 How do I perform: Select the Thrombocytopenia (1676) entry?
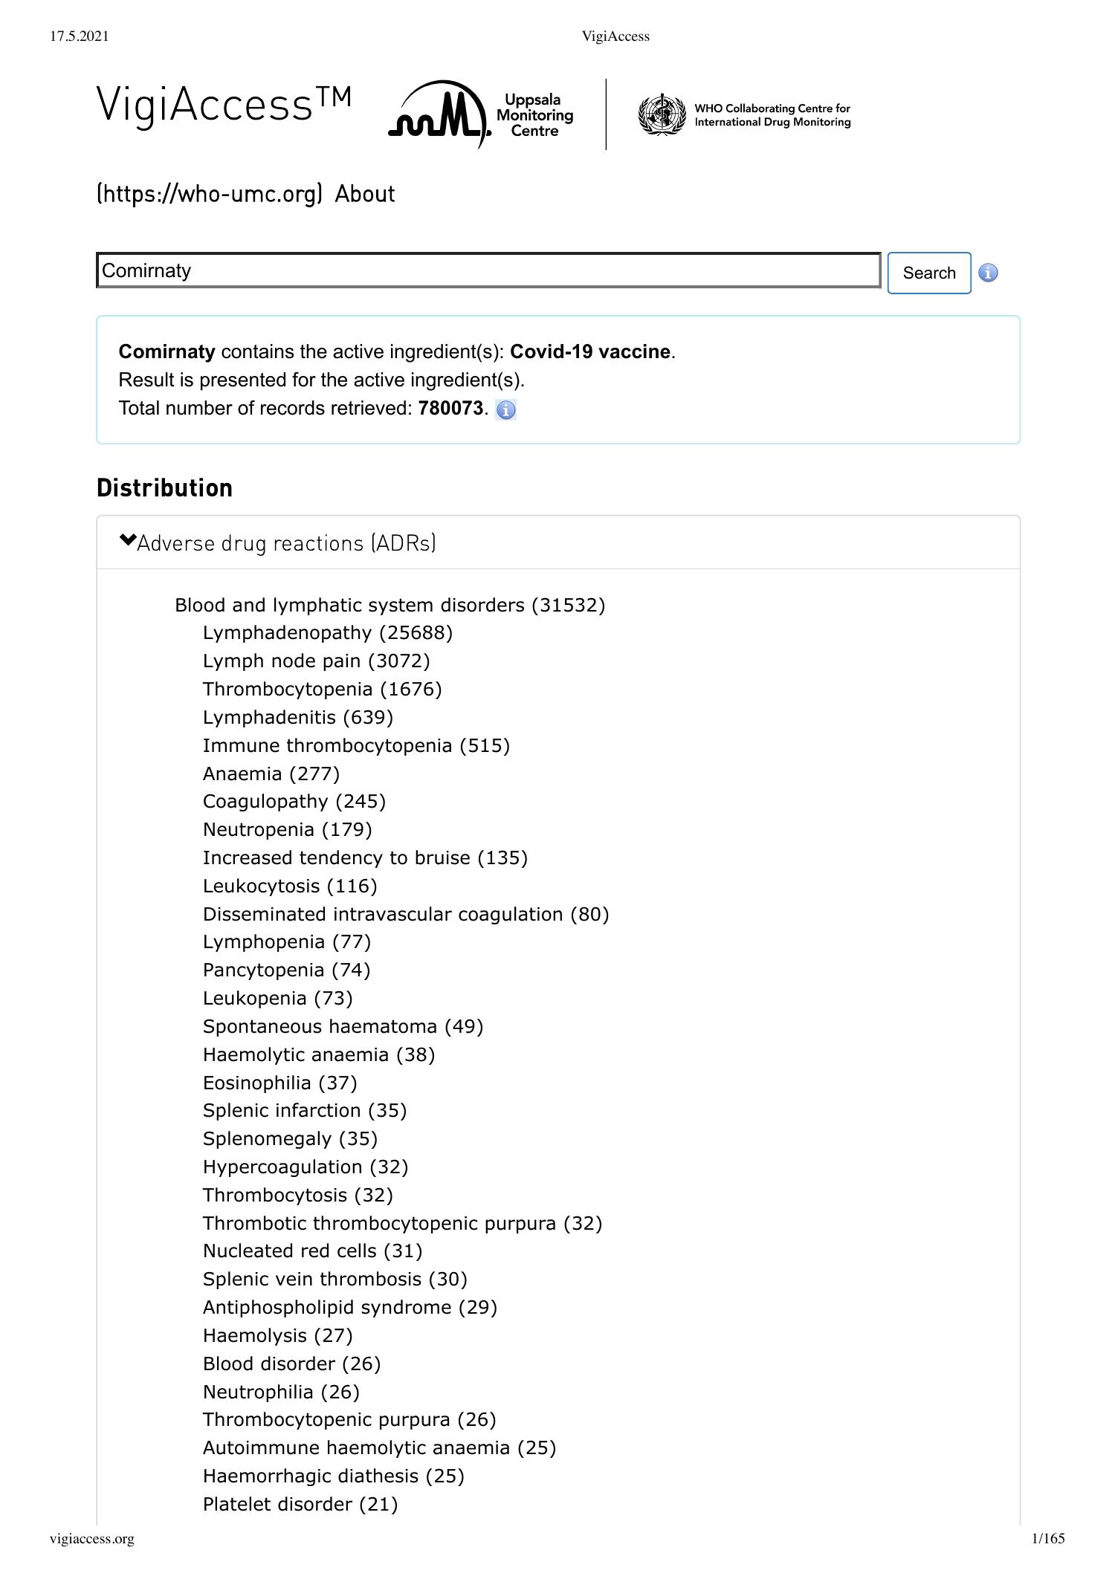pyautogui.click(x=321, y=690)
